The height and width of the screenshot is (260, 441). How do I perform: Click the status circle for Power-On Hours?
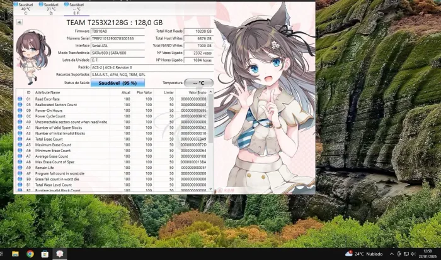tap(20, 111)
